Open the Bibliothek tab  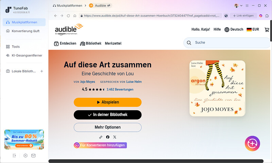click(90, 44)
